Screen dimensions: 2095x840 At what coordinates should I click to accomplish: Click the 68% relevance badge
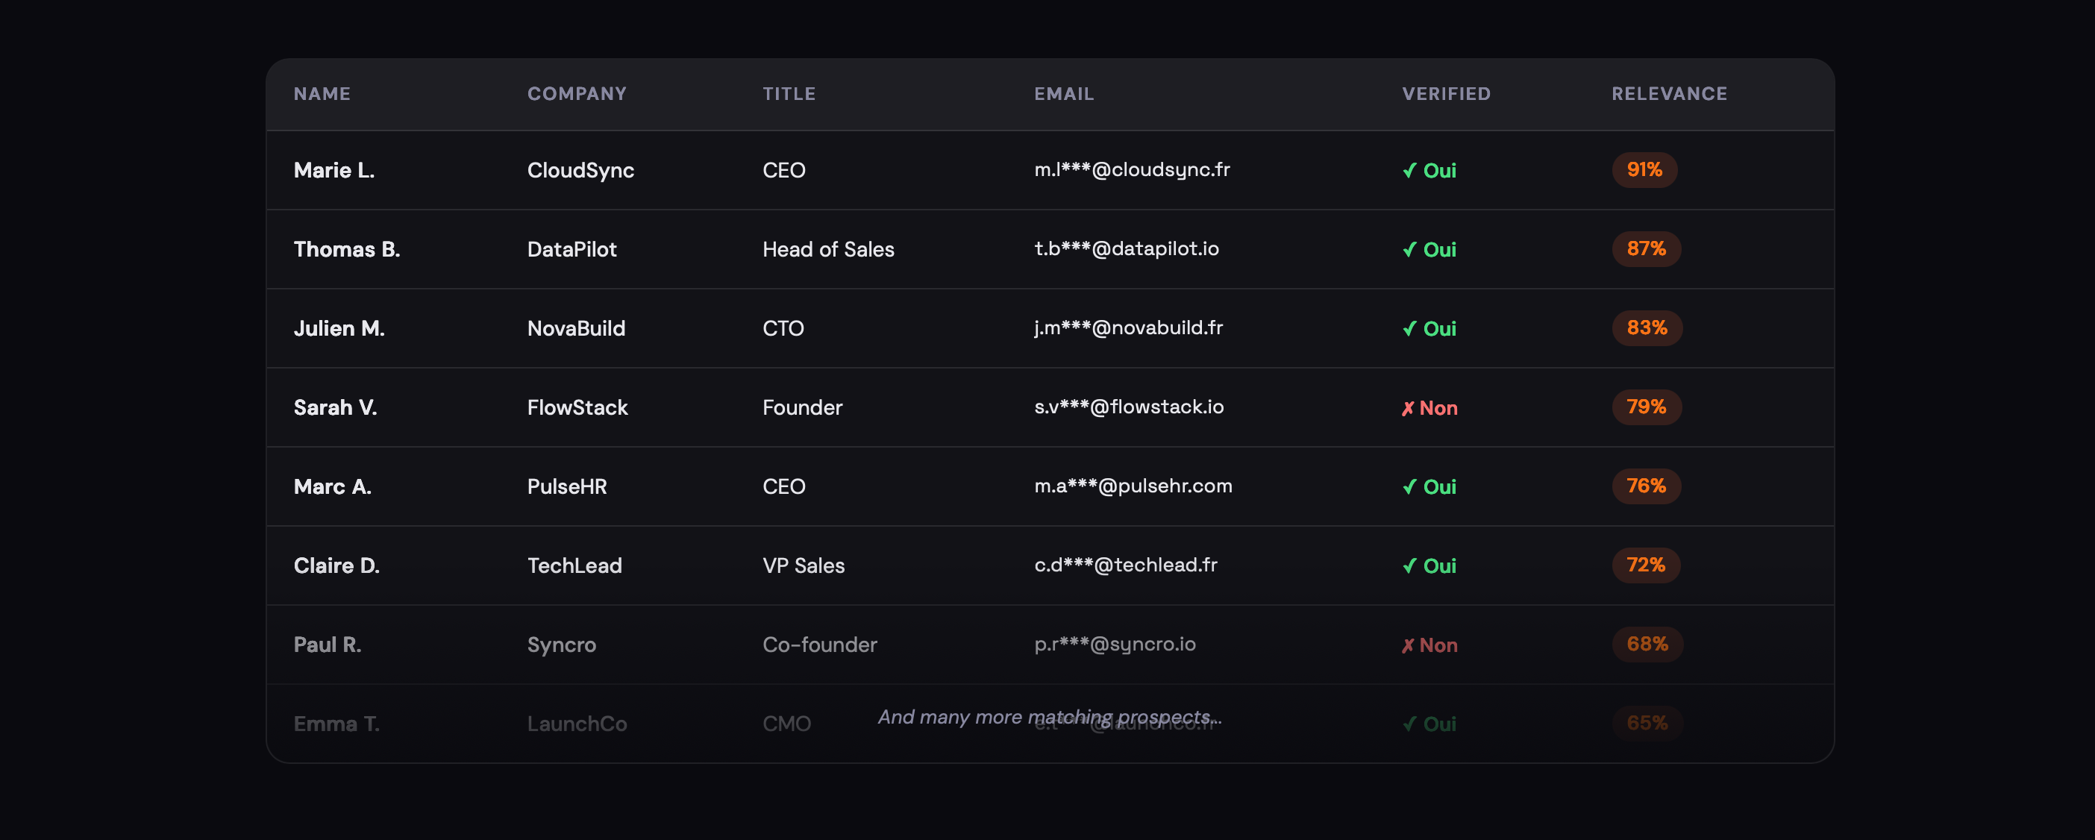click(1647, 643)
